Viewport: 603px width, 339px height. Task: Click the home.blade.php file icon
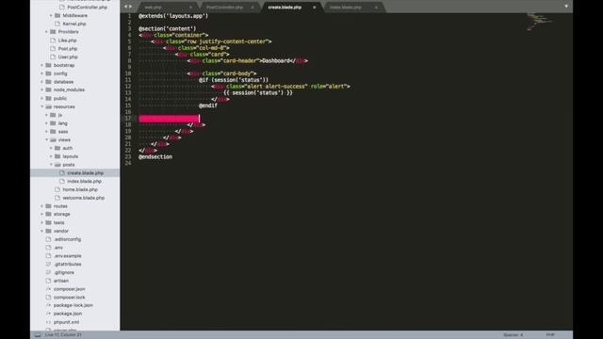coord(57,189)
